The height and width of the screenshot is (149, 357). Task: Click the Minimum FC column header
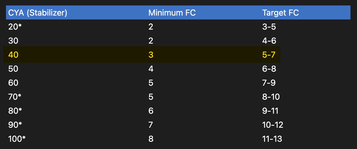tap(172, 13)
